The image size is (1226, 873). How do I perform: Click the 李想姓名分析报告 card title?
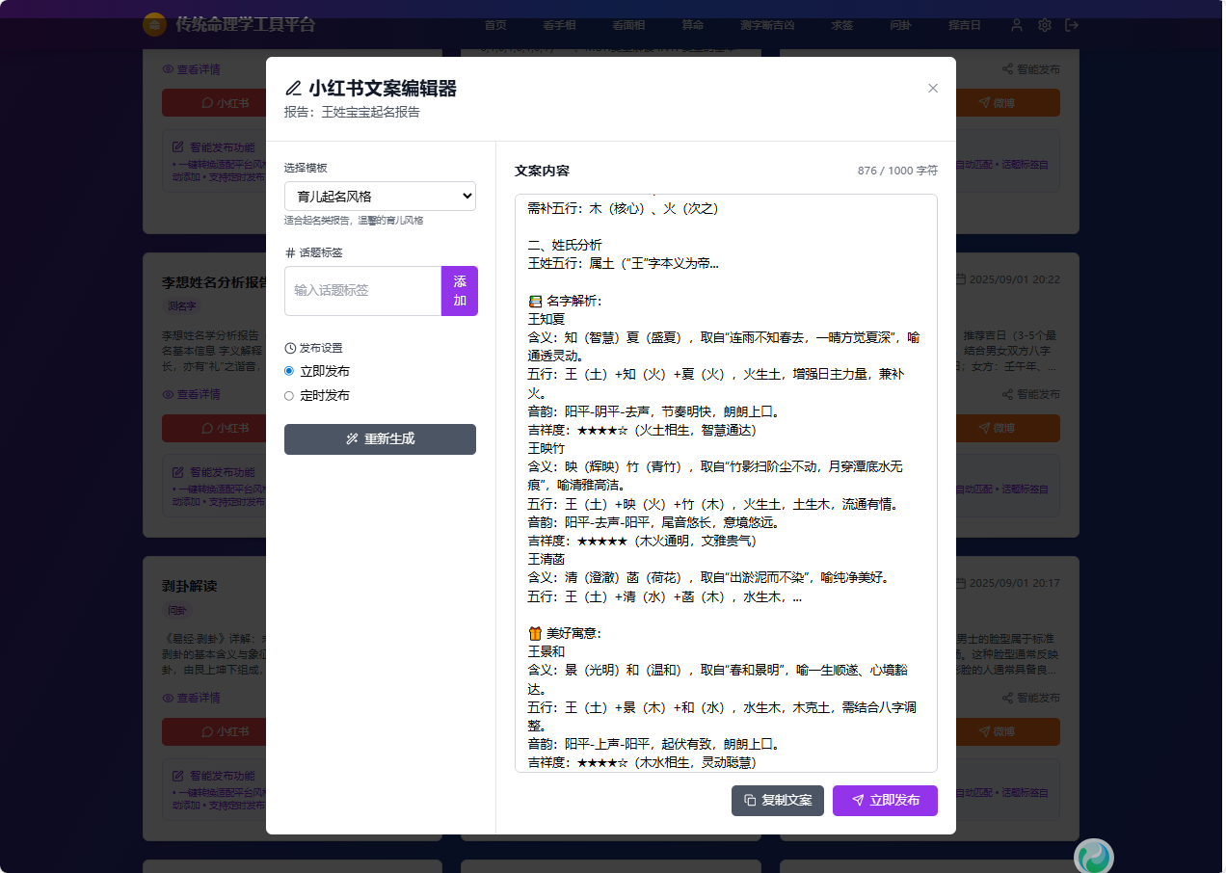[x=214, y=282]
